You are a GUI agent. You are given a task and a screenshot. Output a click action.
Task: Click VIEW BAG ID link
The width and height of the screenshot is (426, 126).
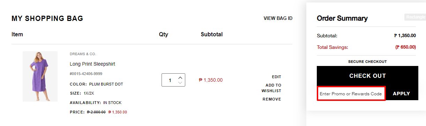[x=278, y=18]
